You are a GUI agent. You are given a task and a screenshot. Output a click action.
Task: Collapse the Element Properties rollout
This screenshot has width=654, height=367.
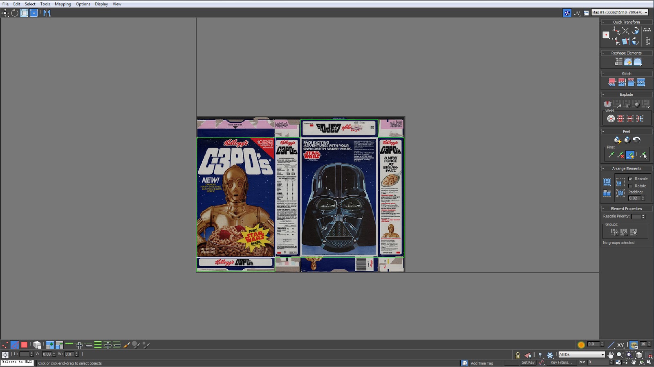[x=603, y=209]
